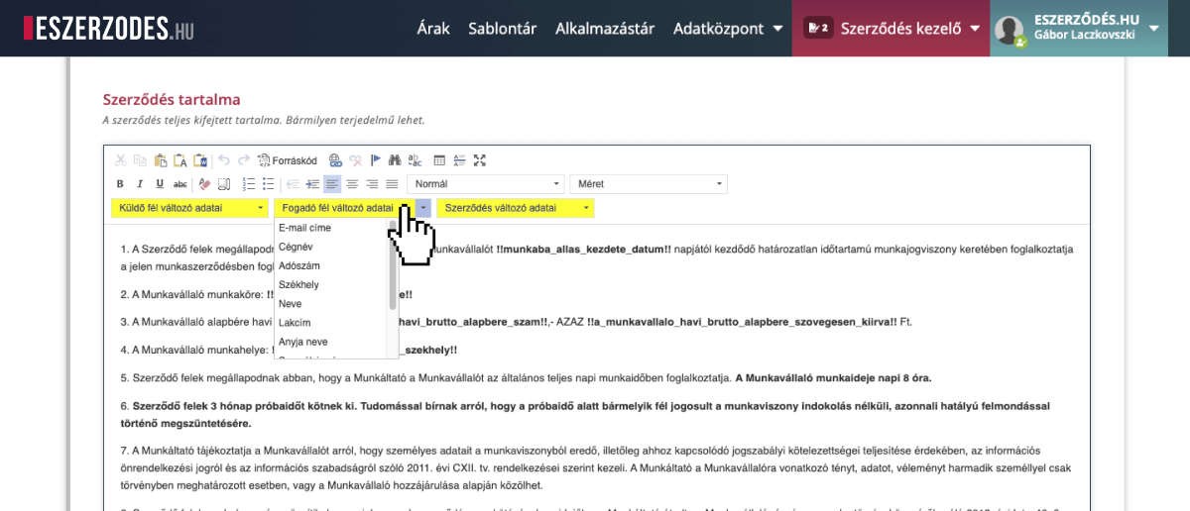Choose Székhely in the open dropdown list
The width and height of the screenshot is (1190, 511).
[x=299, y=284]
